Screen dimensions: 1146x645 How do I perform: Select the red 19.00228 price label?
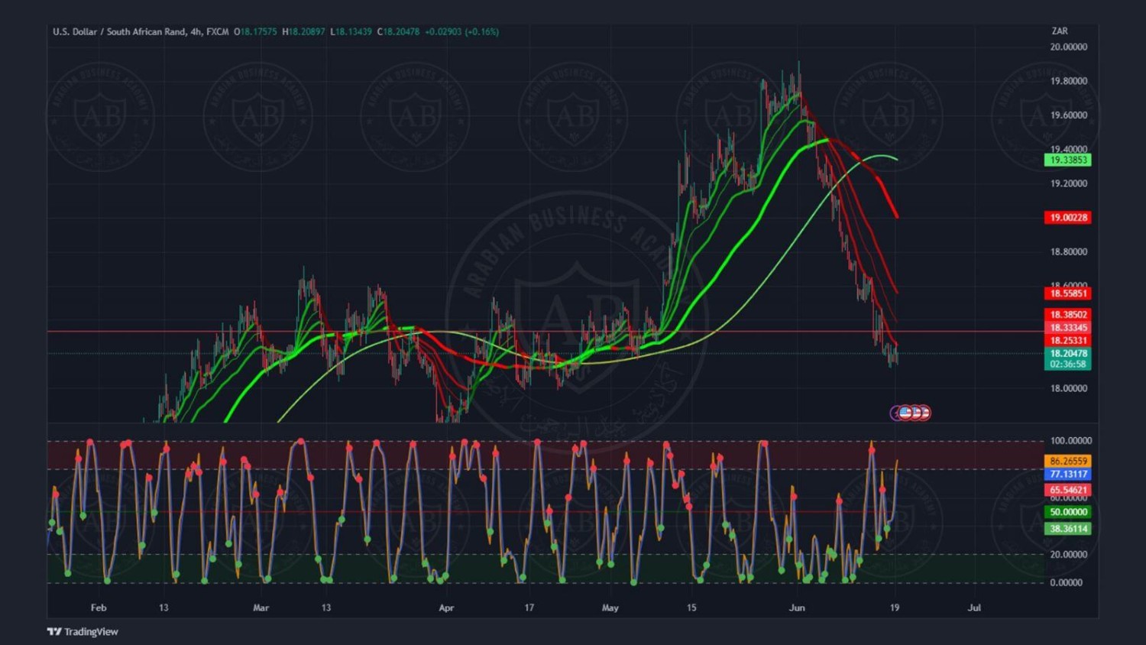coord(1067,218)
